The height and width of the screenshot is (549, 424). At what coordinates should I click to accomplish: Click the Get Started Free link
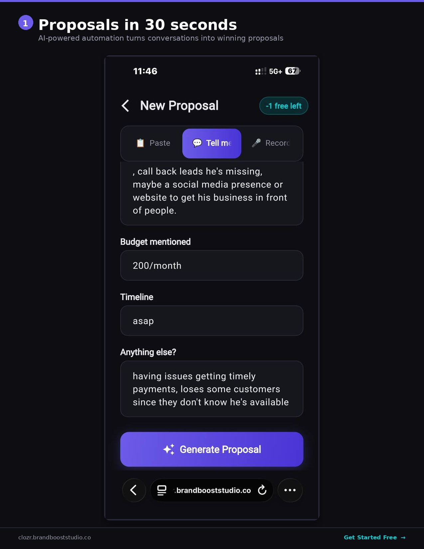coord(374,537)
